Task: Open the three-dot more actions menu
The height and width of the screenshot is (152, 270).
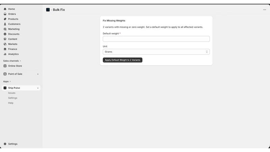Action: (265, 10)
